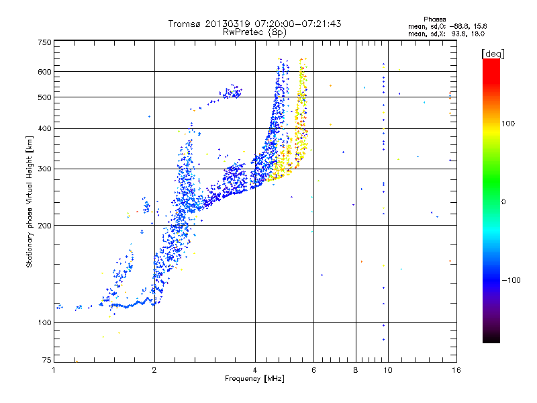Click the 'RwPretec (8p)' subtitle
The image size is (537, 403).
coord(254,32)
